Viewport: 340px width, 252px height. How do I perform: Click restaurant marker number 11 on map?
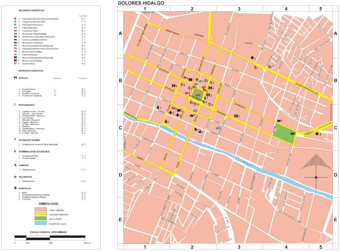(x=211, y=105)
